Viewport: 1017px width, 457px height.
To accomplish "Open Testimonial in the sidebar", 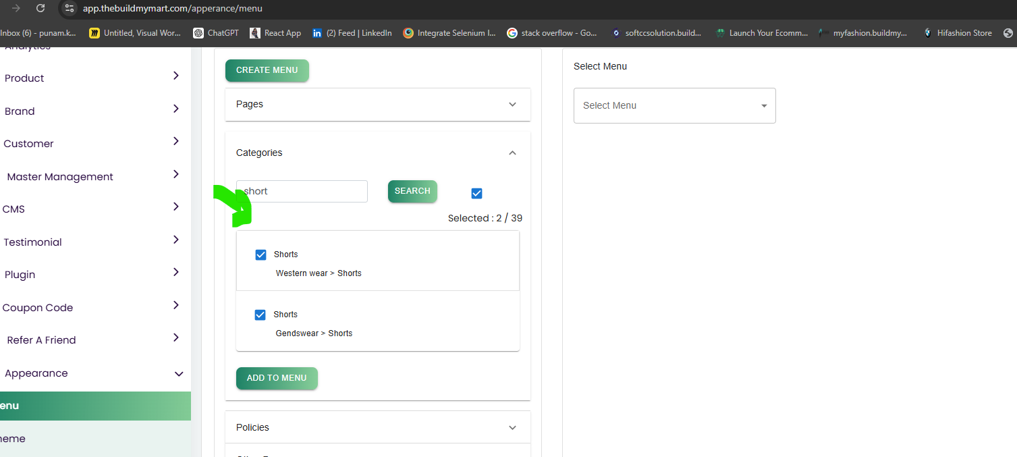I will (32, 242).
